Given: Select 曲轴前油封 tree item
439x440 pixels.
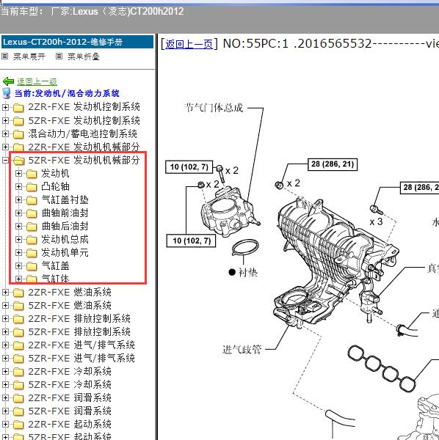Looking at the screenshot, I should [x=65, y=213].
